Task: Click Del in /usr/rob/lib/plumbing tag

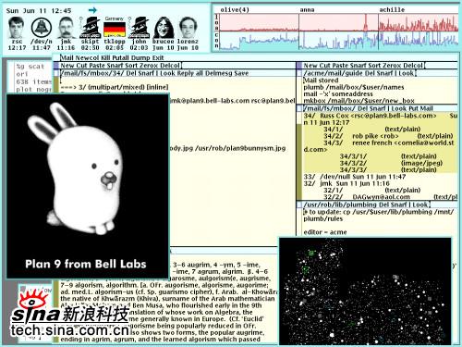Action: tap(383, 204)
